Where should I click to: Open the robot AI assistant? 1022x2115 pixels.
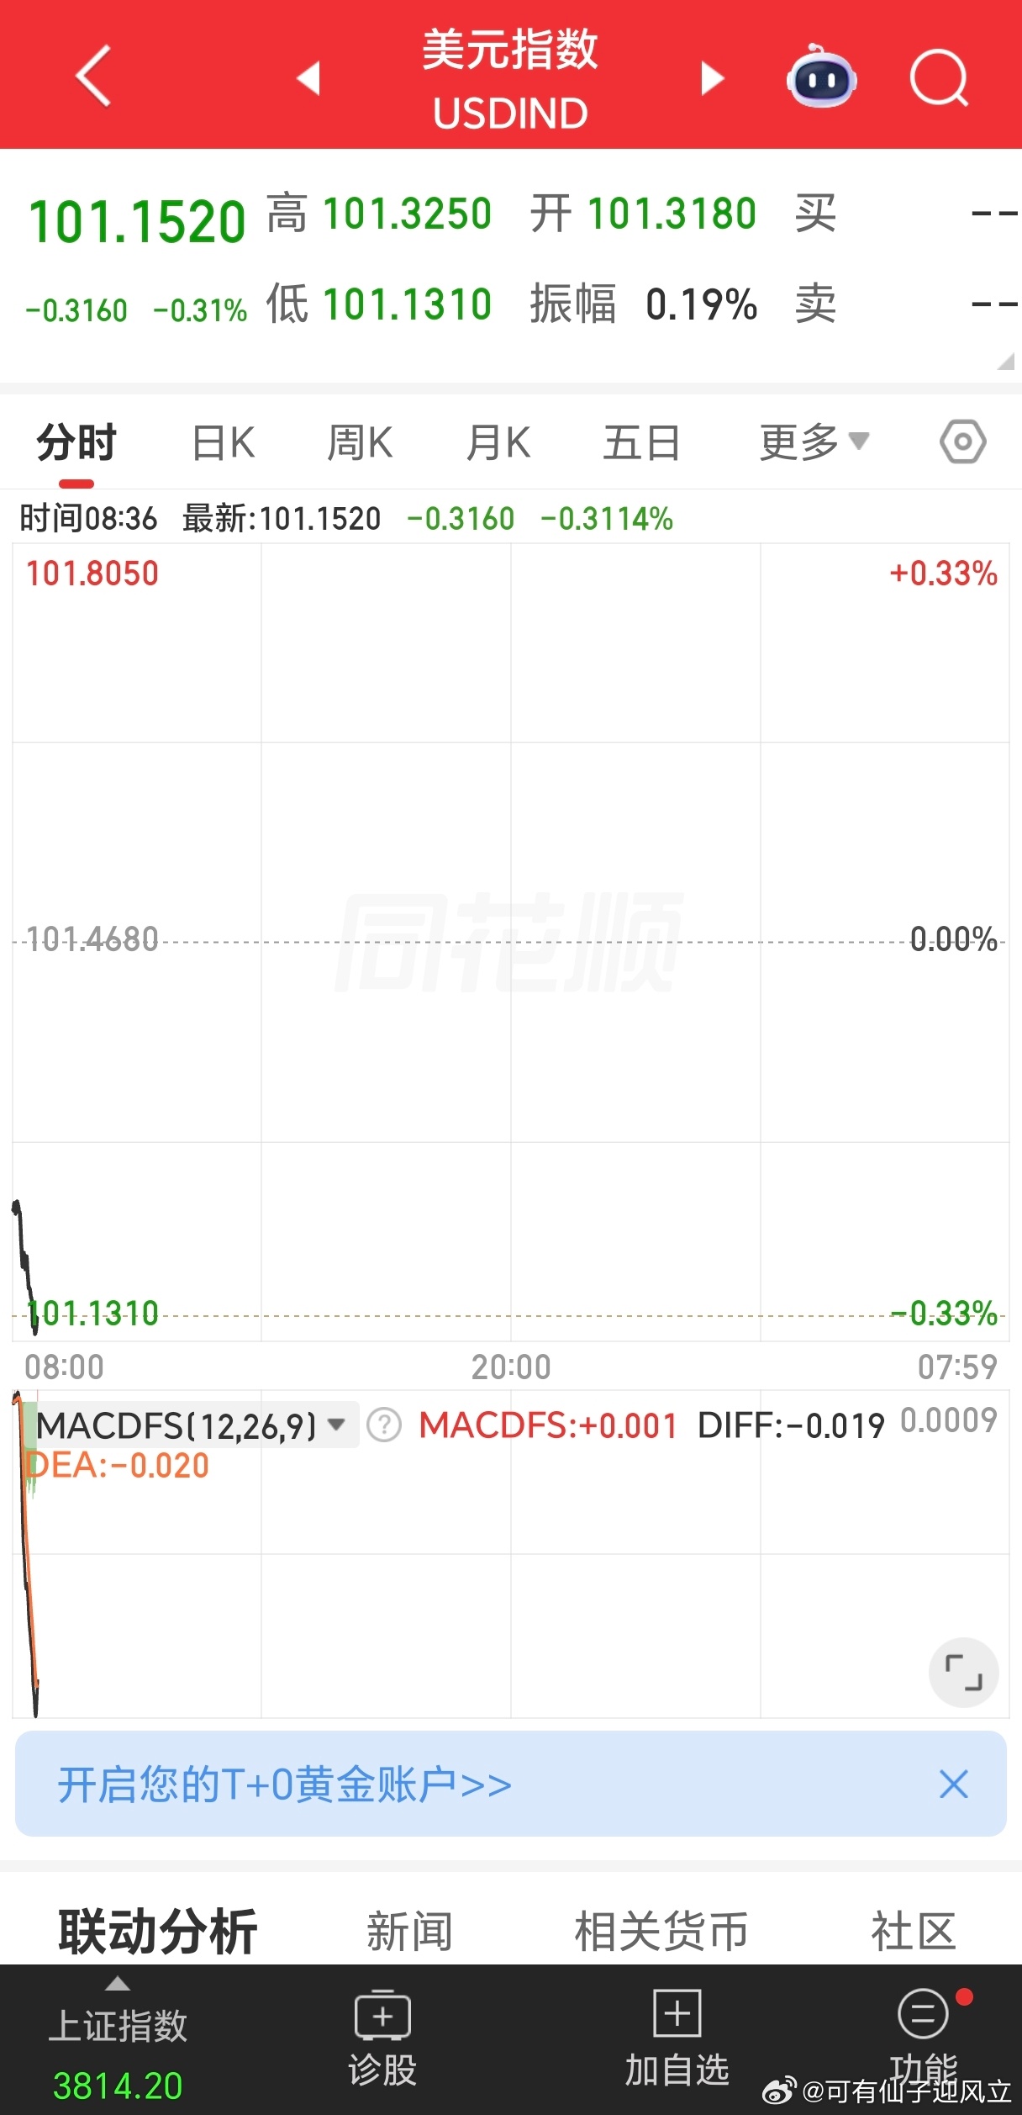click(x=821, y=76)
